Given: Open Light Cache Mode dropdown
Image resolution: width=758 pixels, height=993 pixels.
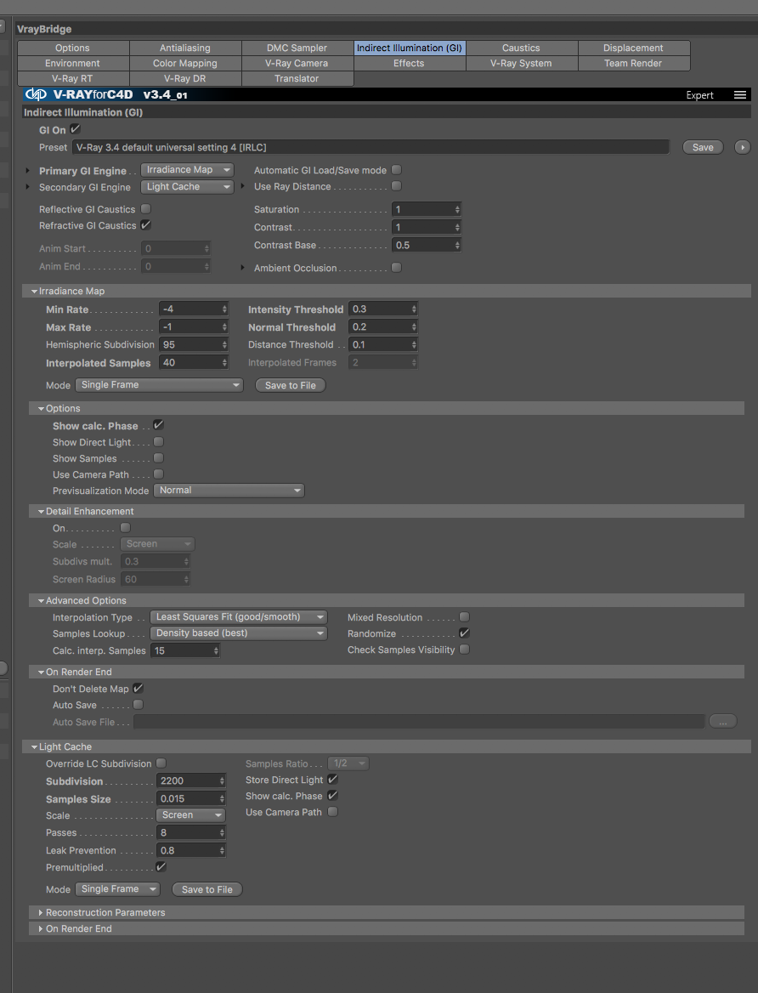Looking at the screenshot, I should [118, 889].
